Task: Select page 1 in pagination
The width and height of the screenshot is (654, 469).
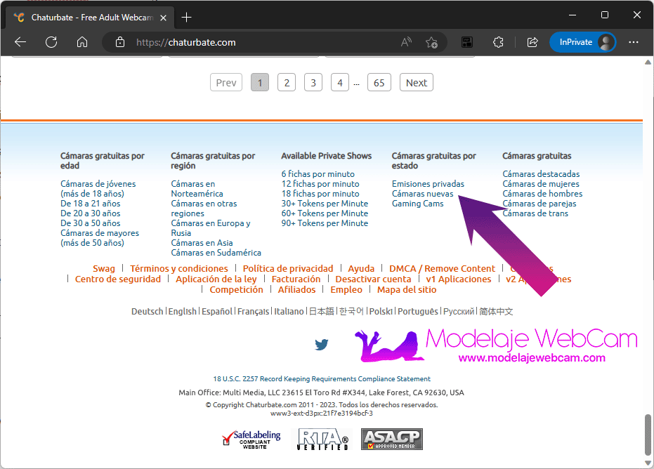Action: click(260, 83)
